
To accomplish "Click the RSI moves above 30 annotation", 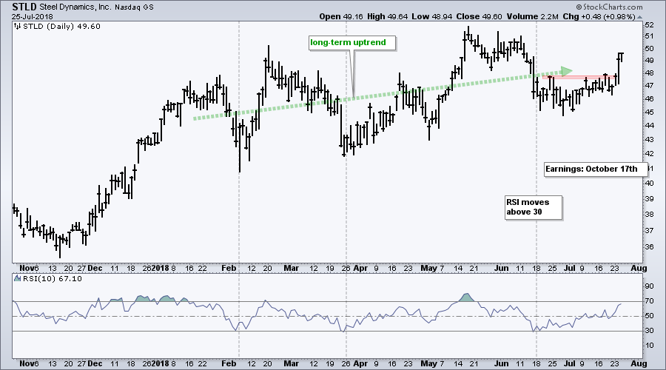I will (x=533, y=207).
